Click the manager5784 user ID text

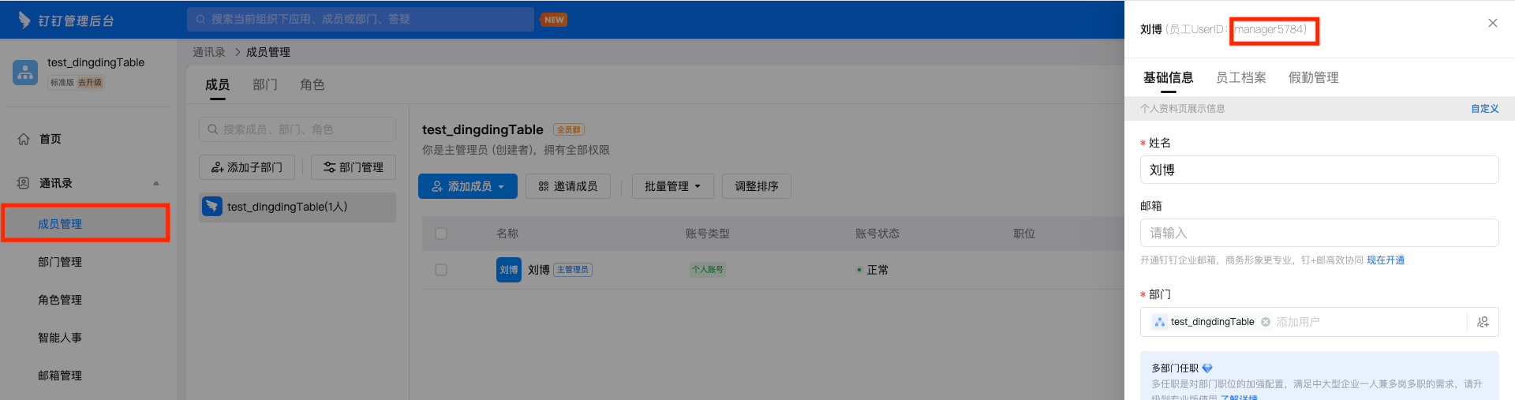point(1269,30)
